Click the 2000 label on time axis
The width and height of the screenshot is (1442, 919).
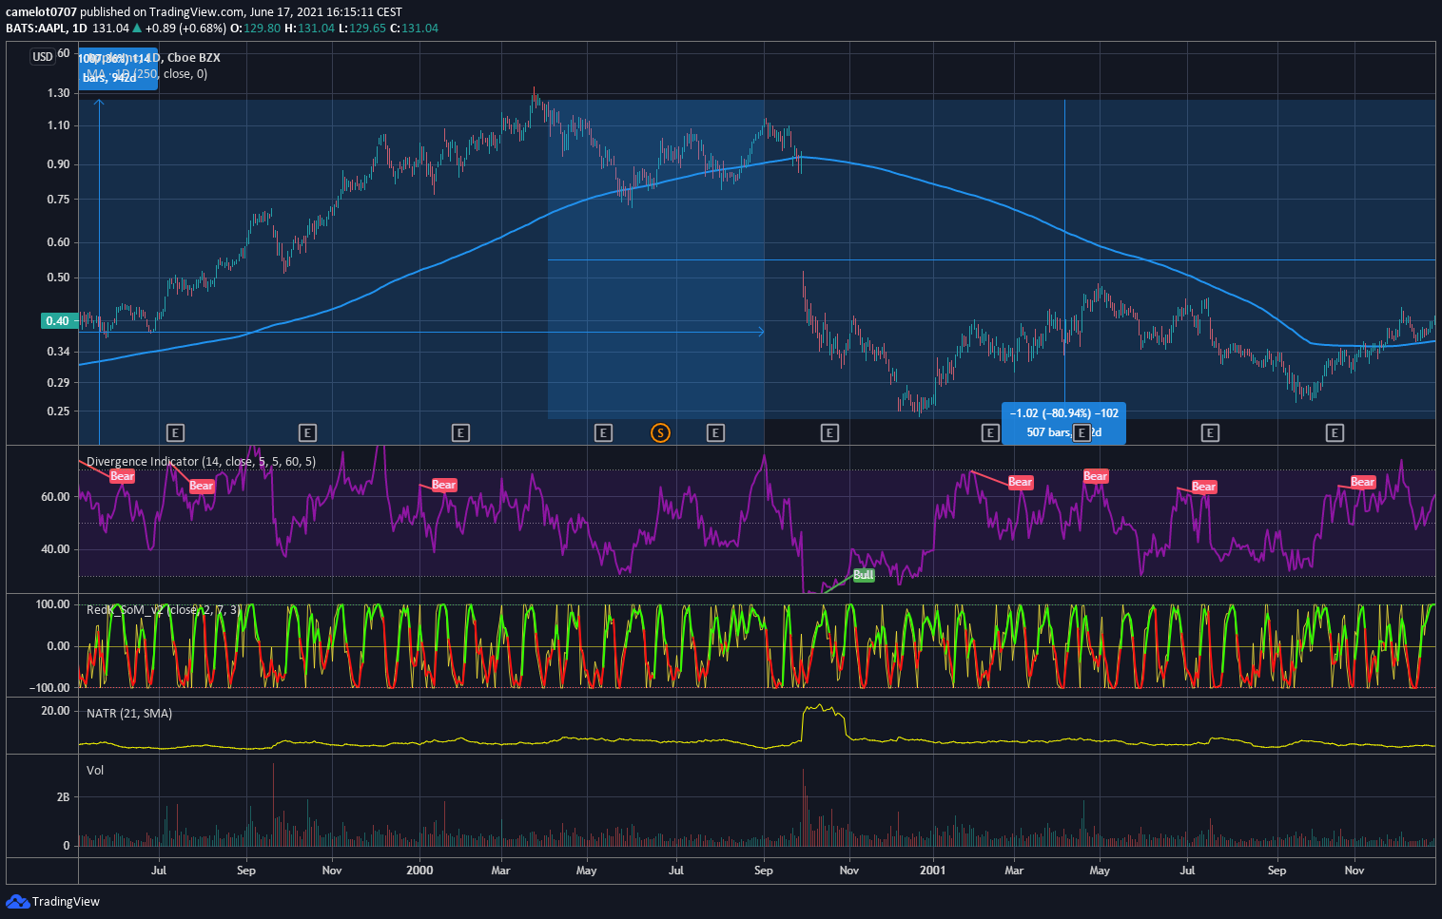click(419, 871)
